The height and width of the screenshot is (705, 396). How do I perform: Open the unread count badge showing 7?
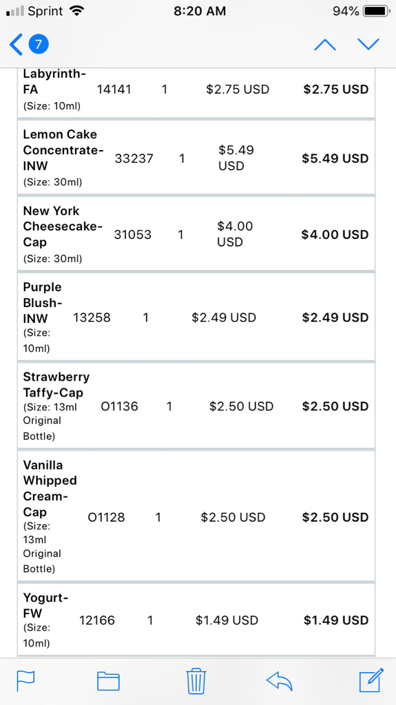click(x=39, y=44)
